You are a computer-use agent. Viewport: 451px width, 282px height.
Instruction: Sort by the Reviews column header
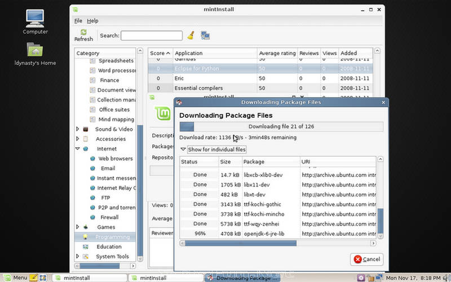tap(309, 53)
